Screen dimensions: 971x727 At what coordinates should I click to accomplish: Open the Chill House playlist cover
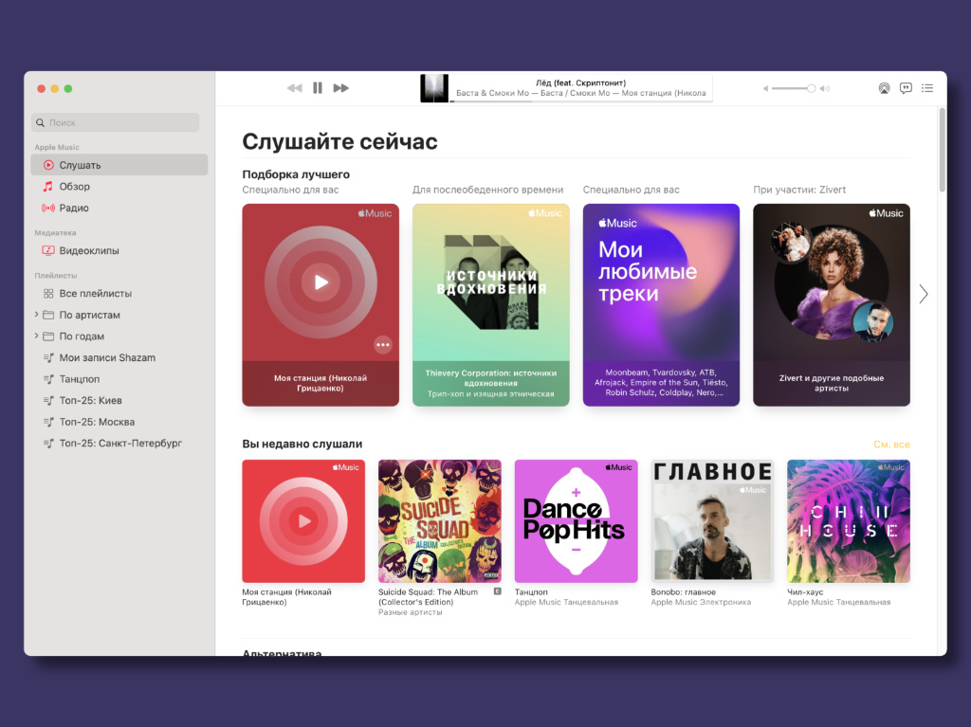coord(849,520)
